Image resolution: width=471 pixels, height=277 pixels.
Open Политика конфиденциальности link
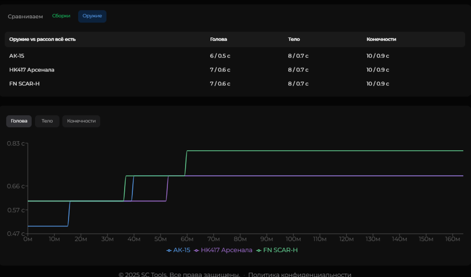coord(300,274)
